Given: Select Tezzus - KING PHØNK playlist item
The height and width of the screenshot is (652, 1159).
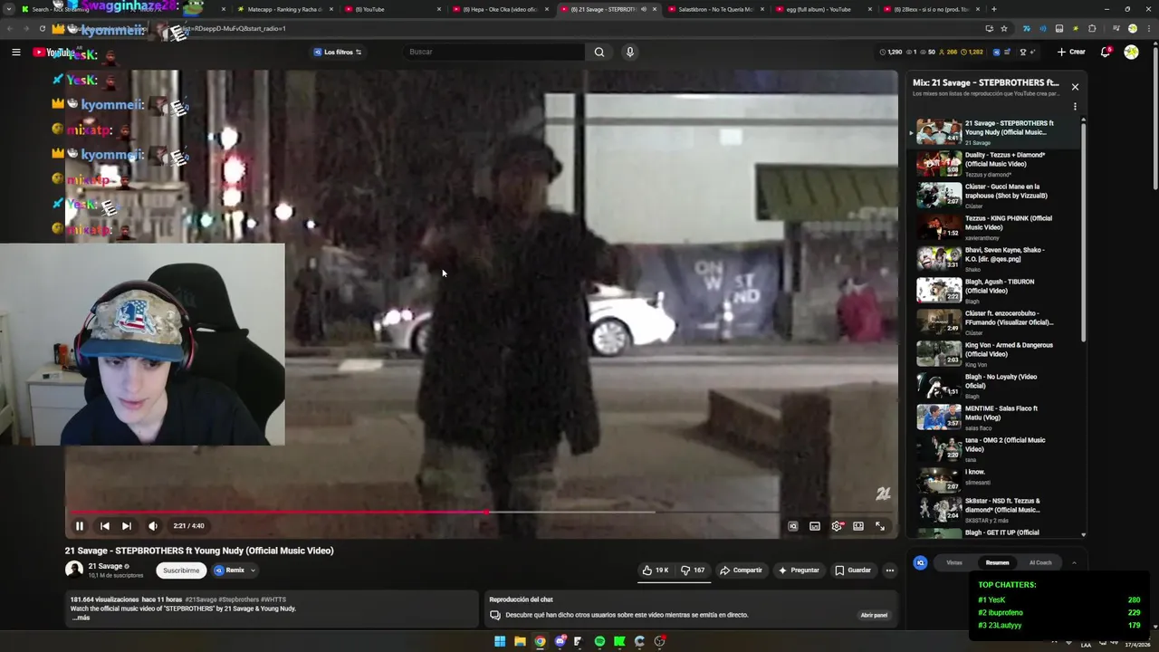Looking at the screenshot, I should pos(993,227).
